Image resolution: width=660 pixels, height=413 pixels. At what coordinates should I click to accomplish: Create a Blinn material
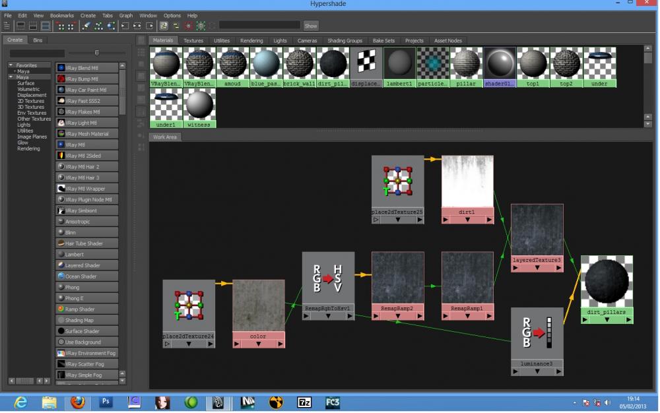[86, 232]
